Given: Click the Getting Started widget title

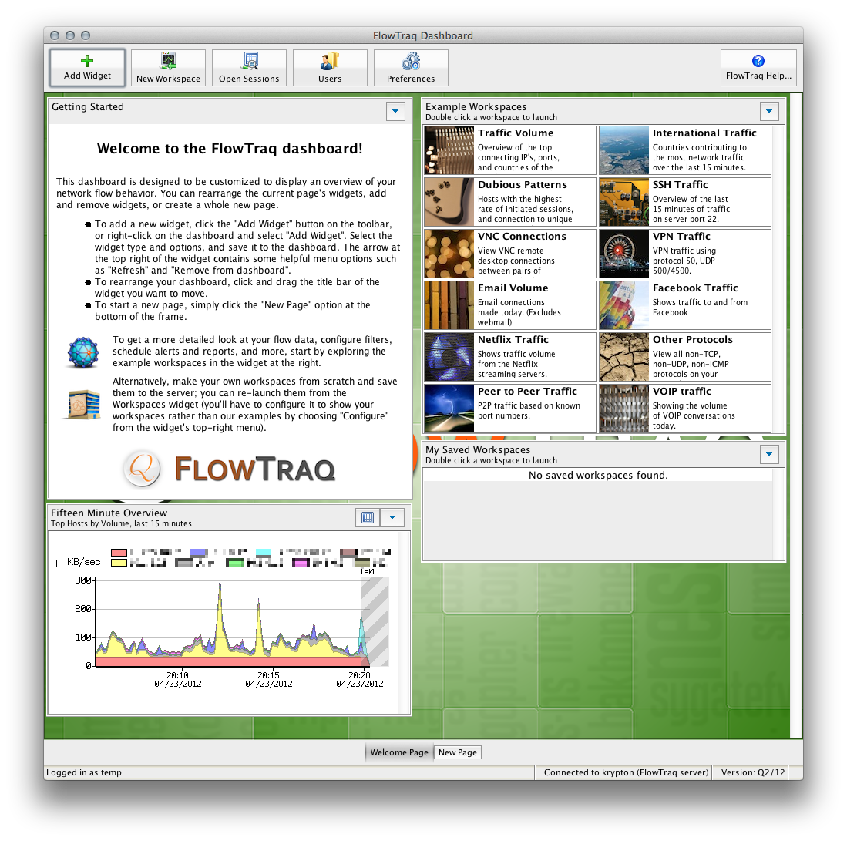Looking at the screenshot, I should pyautogui.click(x=88, y=107).
